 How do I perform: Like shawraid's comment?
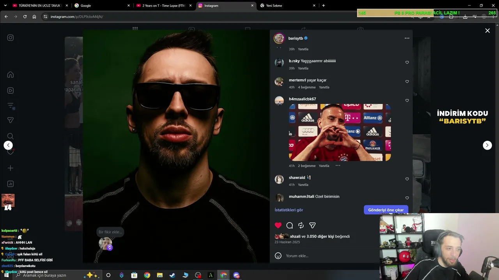[407, 179]
